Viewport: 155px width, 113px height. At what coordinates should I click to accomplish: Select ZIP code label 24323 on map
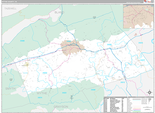pyautogui.click(x=45, y=73)
